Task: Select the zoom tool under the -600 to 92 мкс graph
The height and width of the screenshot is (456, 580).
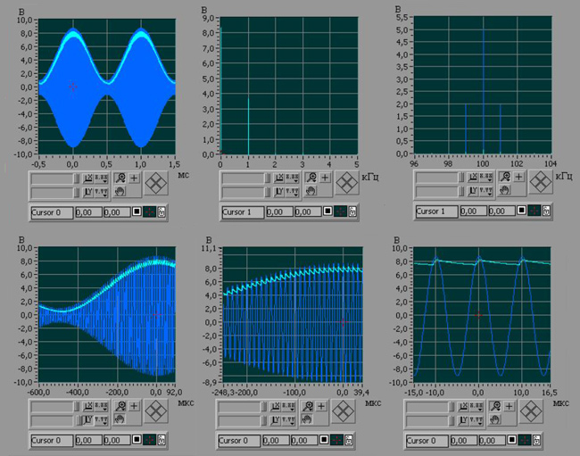Action: [120, 406]
